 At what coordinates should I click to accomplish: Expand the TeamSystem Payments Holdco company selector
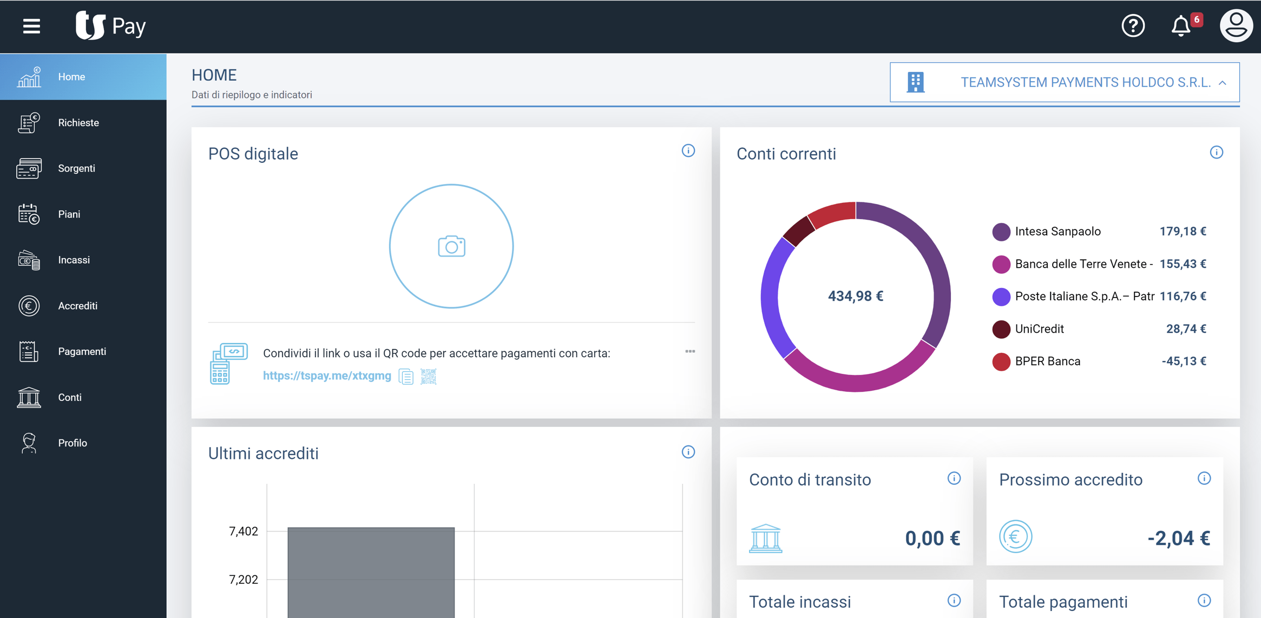click(1065, 82)
